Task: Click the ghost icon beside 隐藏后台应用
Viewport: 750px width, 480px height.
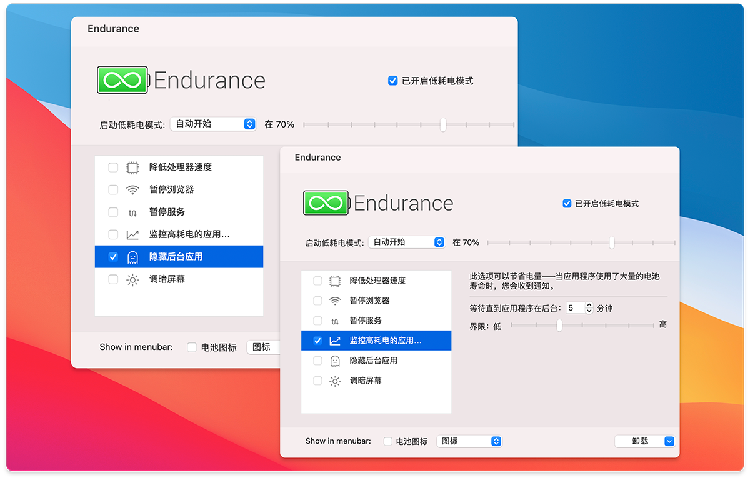Action: pyautogui.click(x=335, y=361)
